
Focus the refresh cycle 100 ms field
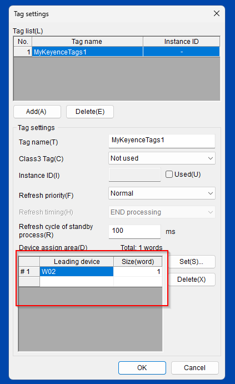pyautogui.click(x=134, y=231)
